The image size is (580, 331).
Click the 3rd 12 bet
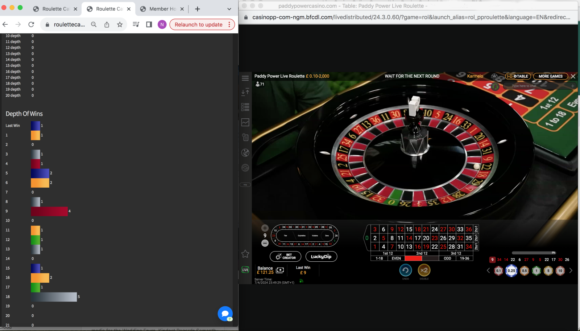click(456, 253)
